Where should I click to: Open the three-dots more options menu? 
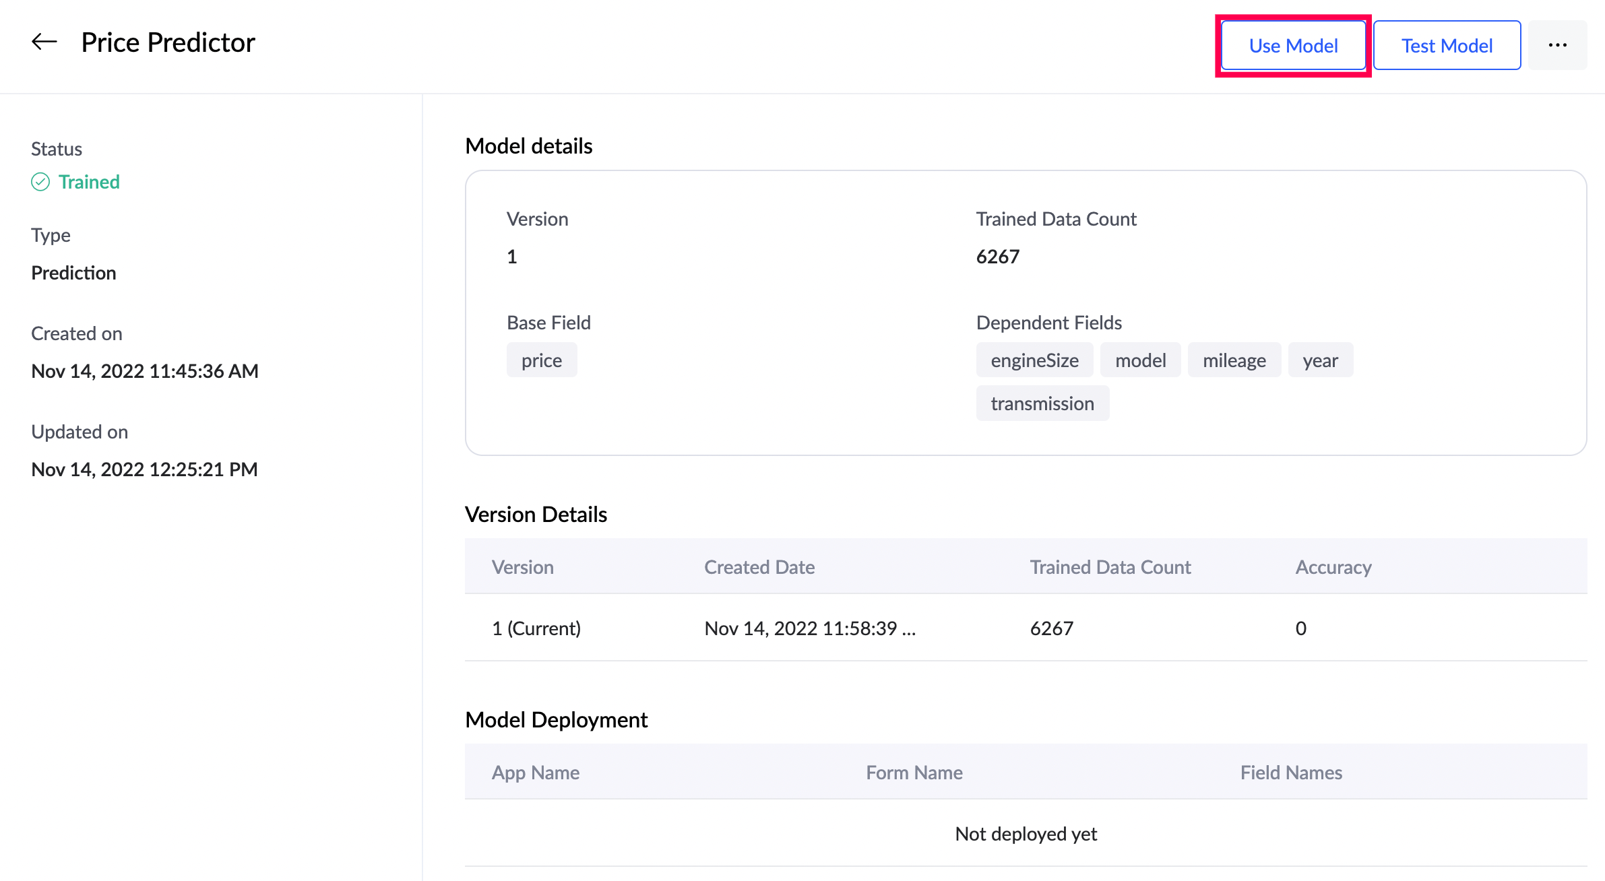click(1557, 45)
